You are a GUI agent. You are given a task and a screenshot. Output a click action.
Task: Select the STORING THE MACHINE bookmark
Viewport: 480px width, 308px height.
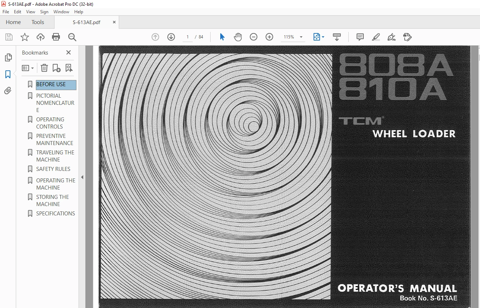coord(52,201)
